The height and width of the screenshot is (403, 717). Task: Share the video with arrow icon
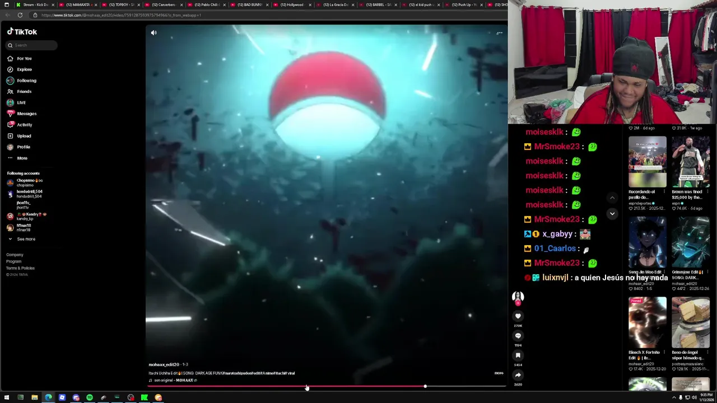518,375
